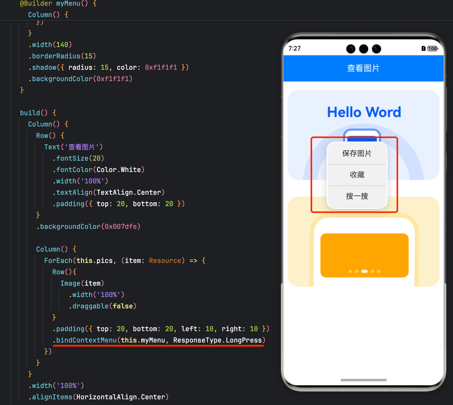Tap the notification icon beside the battery
The width and height of the screenshot is (453, 405).
point(423,49)
